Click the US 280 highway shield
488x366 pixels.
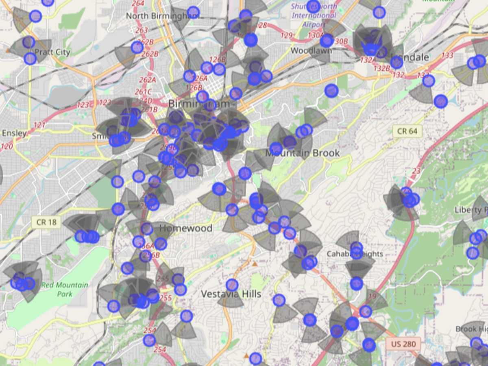point(403,344)
